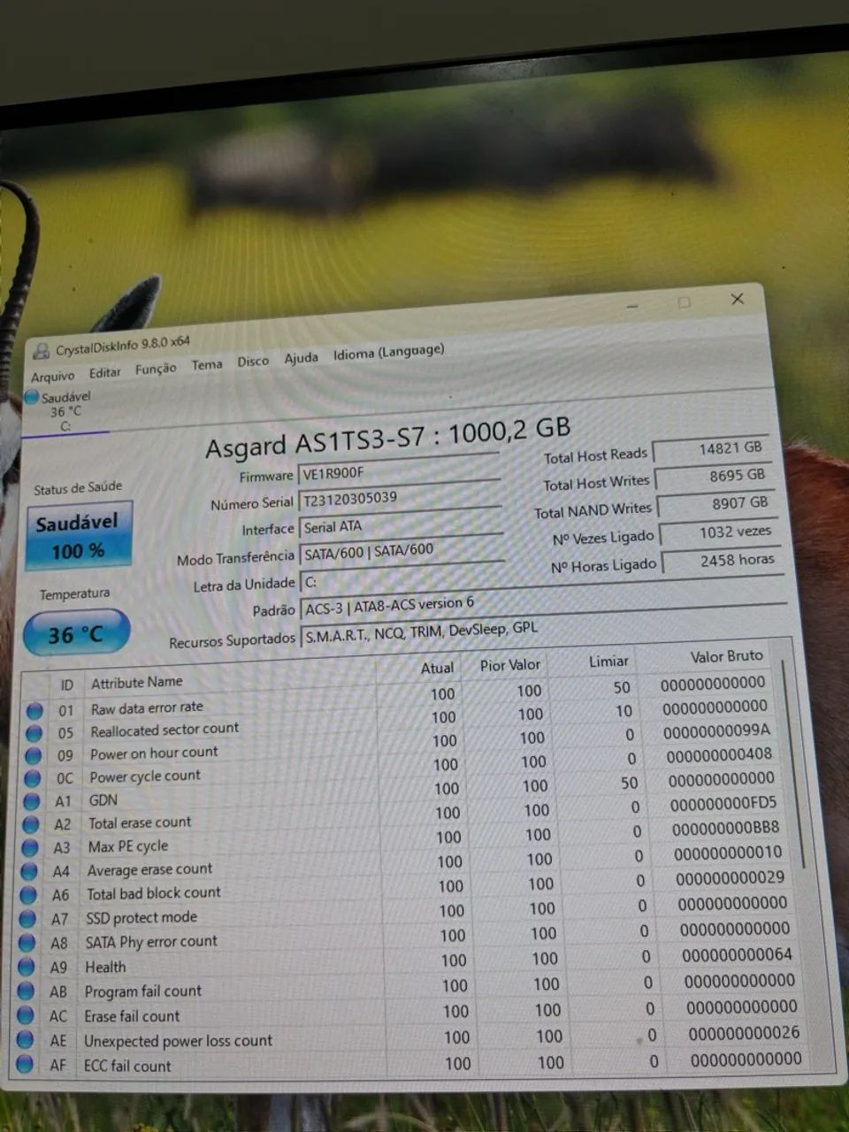Click raw value 00000000099A
849x1132 pixels.
tap(717, 731)
